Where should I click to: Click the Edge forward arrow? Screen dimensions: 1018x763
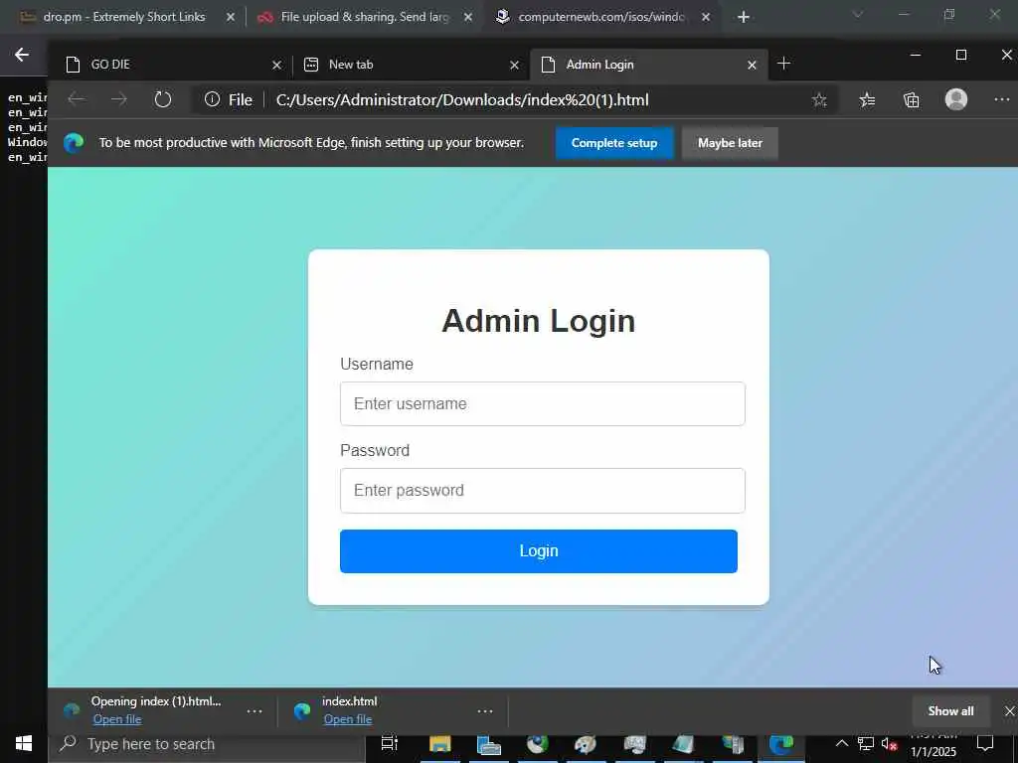119,99
